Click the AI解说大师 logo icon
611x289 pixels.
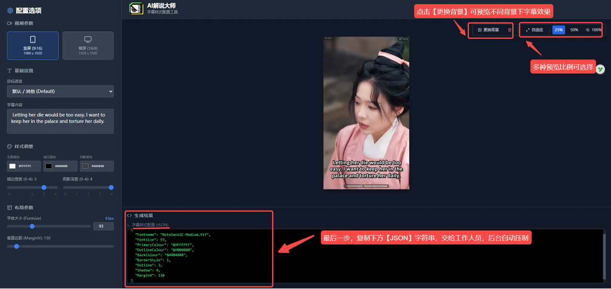(x=137, y=9)
